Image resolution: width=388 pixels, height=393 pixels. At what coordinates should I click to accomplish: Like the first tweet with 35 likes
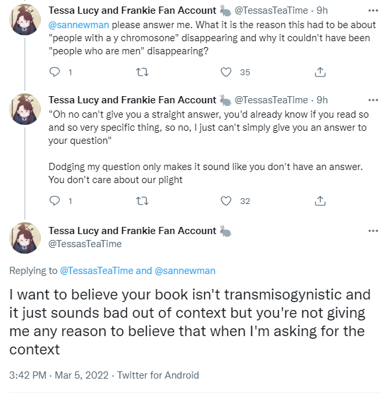226,72
